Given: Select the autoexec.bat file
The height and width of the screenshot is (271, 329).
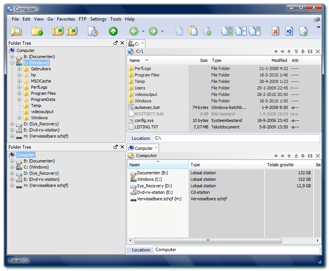Looking at the screenshot, I should [x=145, y=107].
